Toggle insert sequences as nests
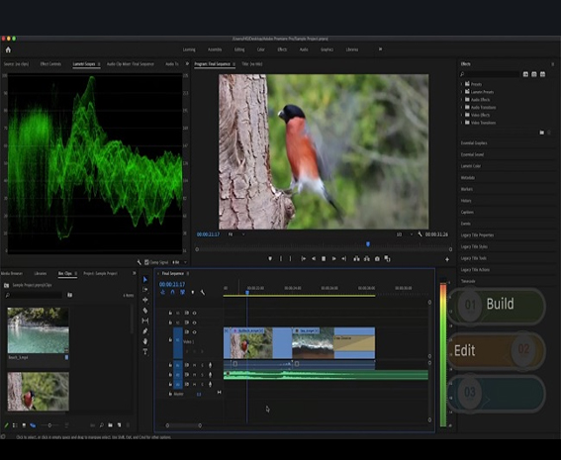The height and width of the screenshot is (460, 561). (163, 292)
